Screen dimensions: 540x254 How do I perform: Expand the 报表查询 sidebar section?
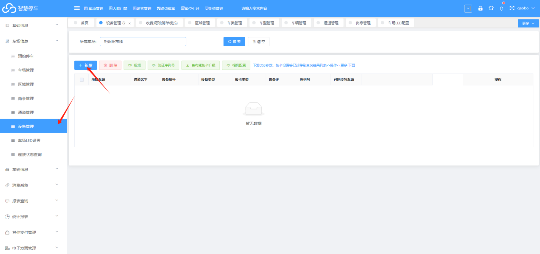34,201
